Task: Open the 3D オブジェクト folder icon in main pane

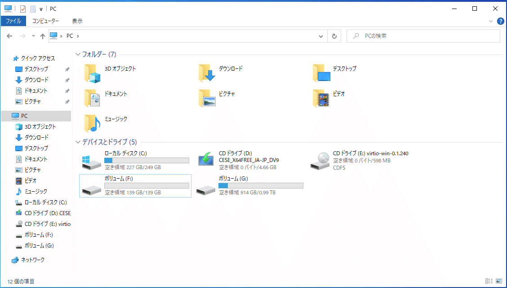Action: [x=93, y=73]
